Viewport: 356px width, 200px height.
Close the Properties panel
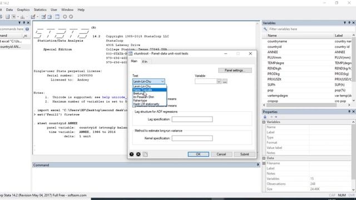point(354,112)
